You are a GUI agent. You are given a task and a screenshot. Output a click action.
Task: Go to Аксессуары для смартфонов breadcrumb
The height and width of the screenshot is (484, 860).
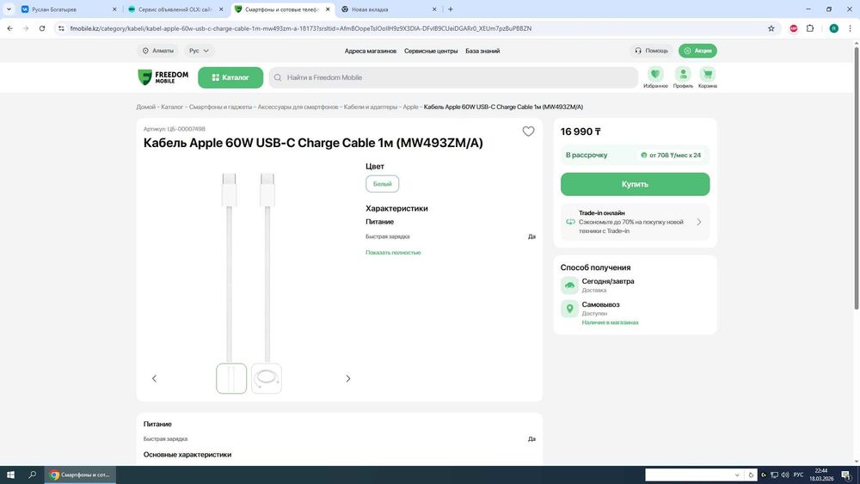tap(298, 107)
